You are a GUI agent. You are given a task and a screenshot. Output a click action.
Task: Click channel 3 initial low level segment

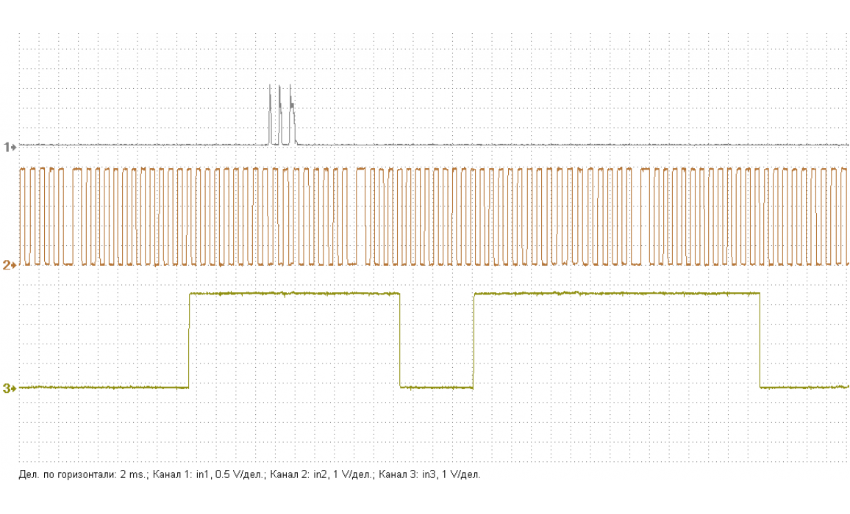click(x=103, y=387)
